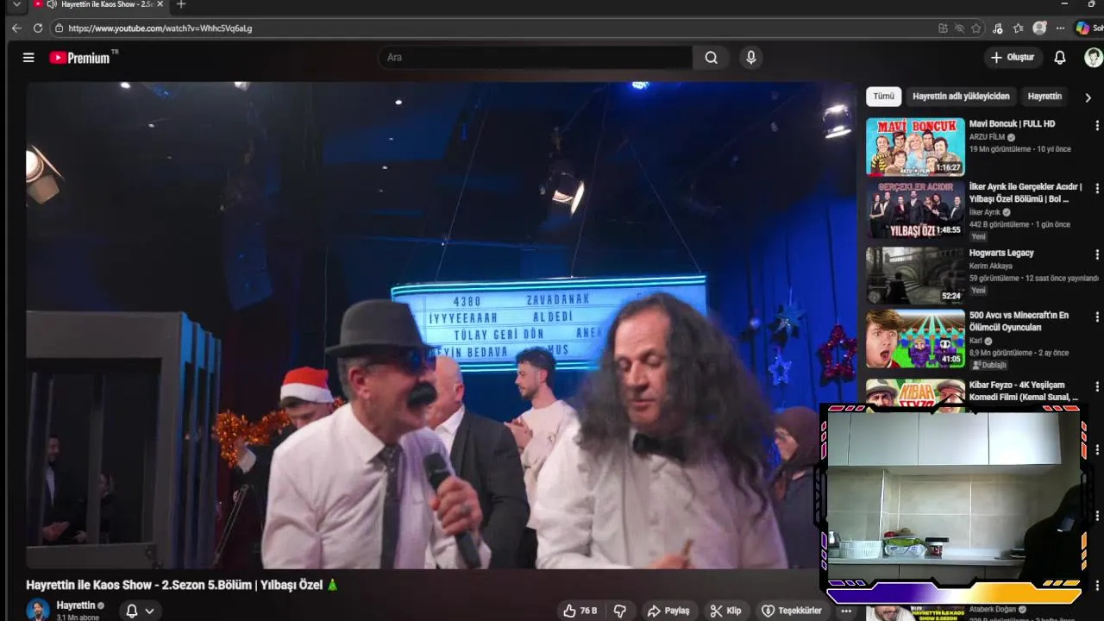Open options for 500 Avcı vs Minecraft video
The height and width of the screenshot is (621, 1104).
click(1097, 317)
